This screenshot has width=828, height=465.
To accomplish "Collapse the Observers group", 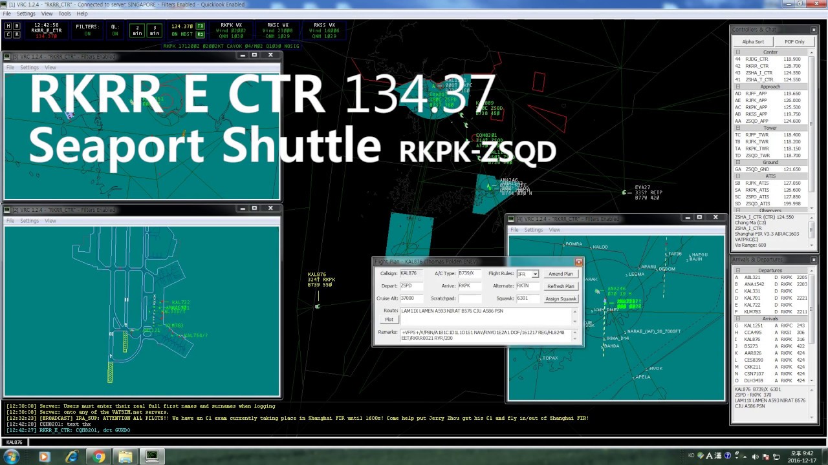I will coord(737,210).
